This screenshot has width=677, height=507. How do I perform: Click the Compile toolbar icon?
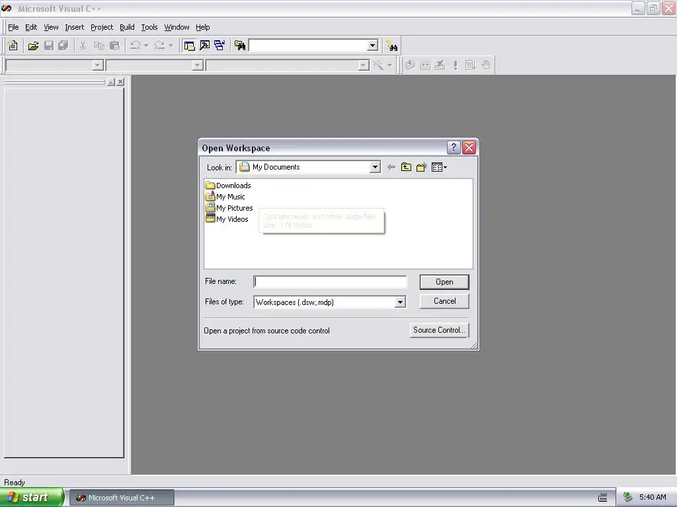(x=410, y=65)
